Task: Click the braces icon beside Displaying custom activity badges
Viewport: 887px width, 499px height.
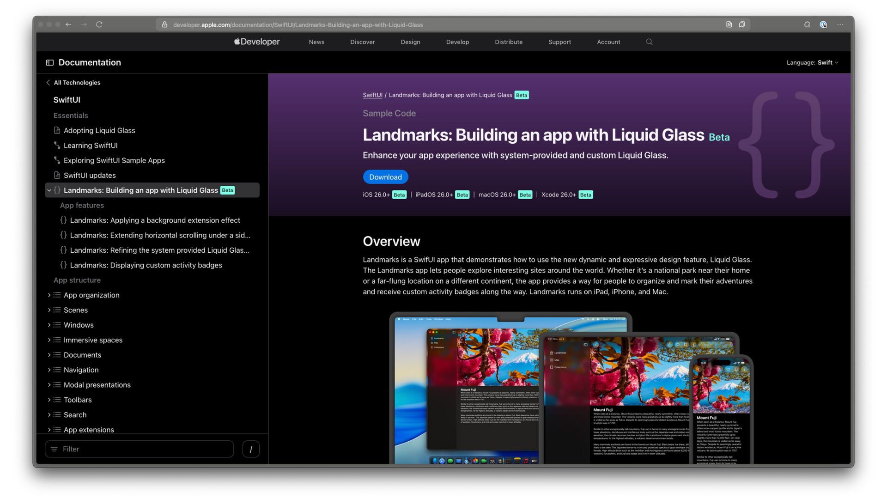Action: [63, 265]
